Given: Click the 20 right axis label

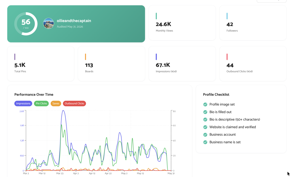Looking at the screenshot, I should tap(174, 156).
